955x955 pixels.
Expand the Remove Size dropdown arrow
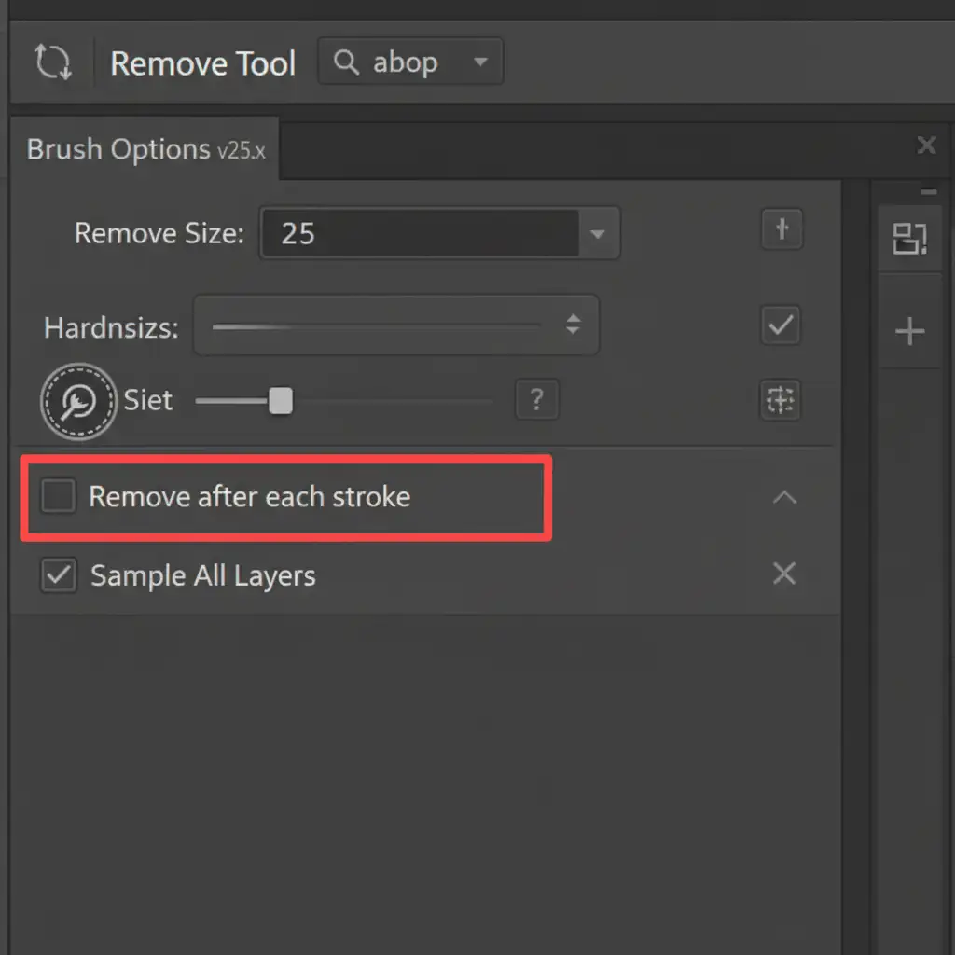[x=598, y=234]
